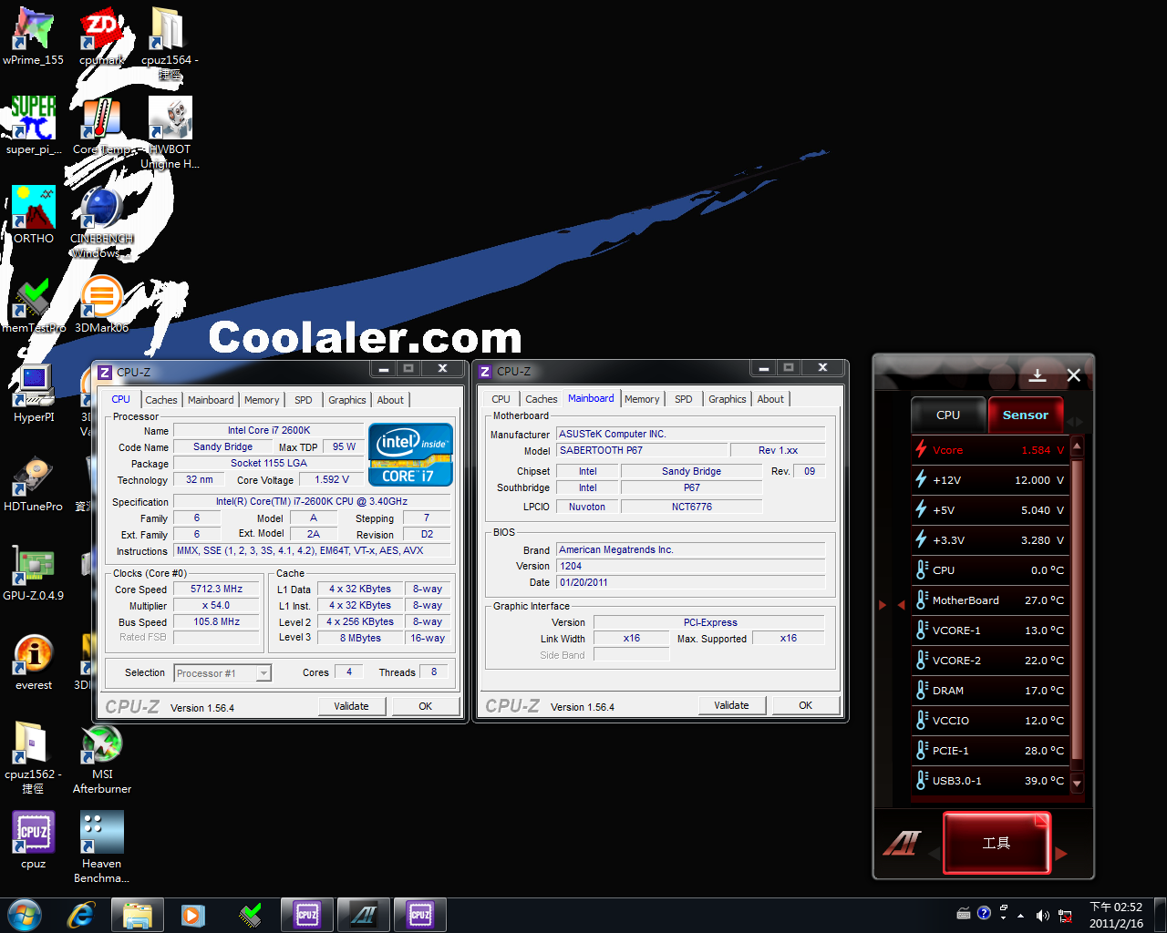This screenshot has width=1167, height=933.
Task: Click the sensor list scrollbar up arrow
Action: [x=1077, y=446]
